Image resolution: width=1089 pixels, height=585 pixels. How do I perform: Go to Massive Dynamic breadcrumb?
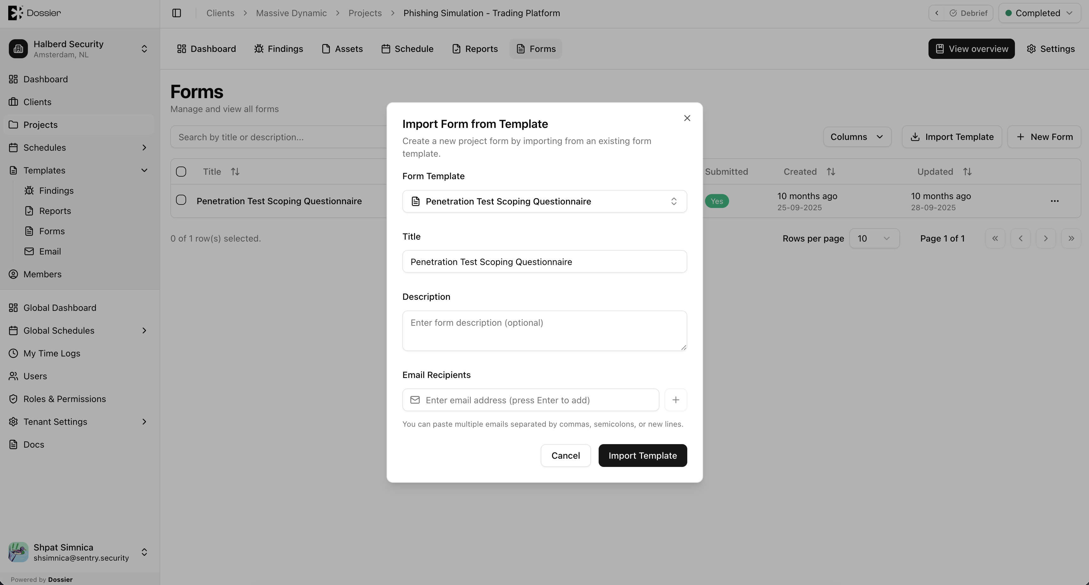coord(291,13)
